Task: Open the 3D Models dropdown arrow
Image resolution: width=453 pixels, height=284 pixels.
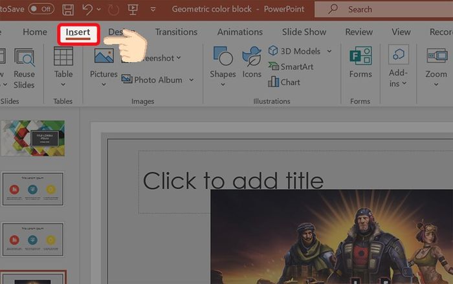Action: click(329, 51)
